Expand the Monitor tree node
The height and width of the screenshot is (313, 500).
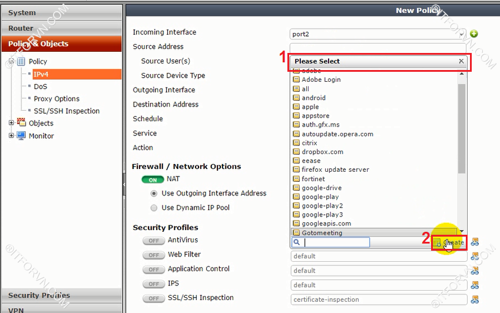11,135
